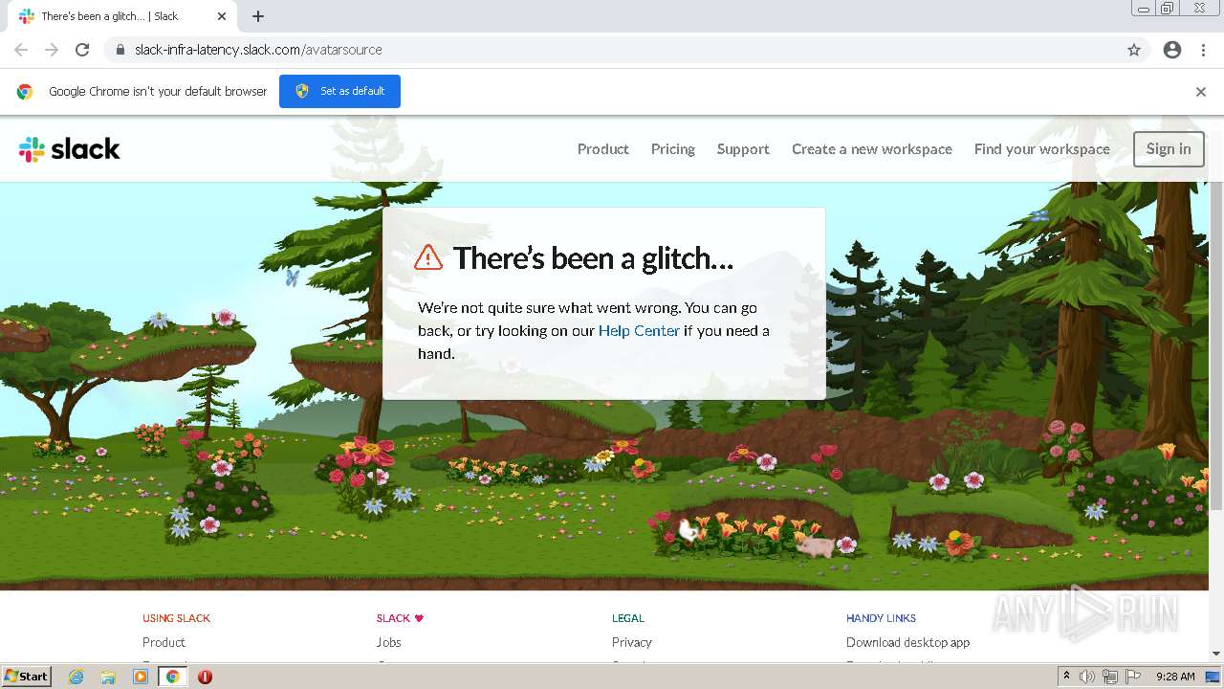Click the page scrollbar up arrow

[1216, 123]
